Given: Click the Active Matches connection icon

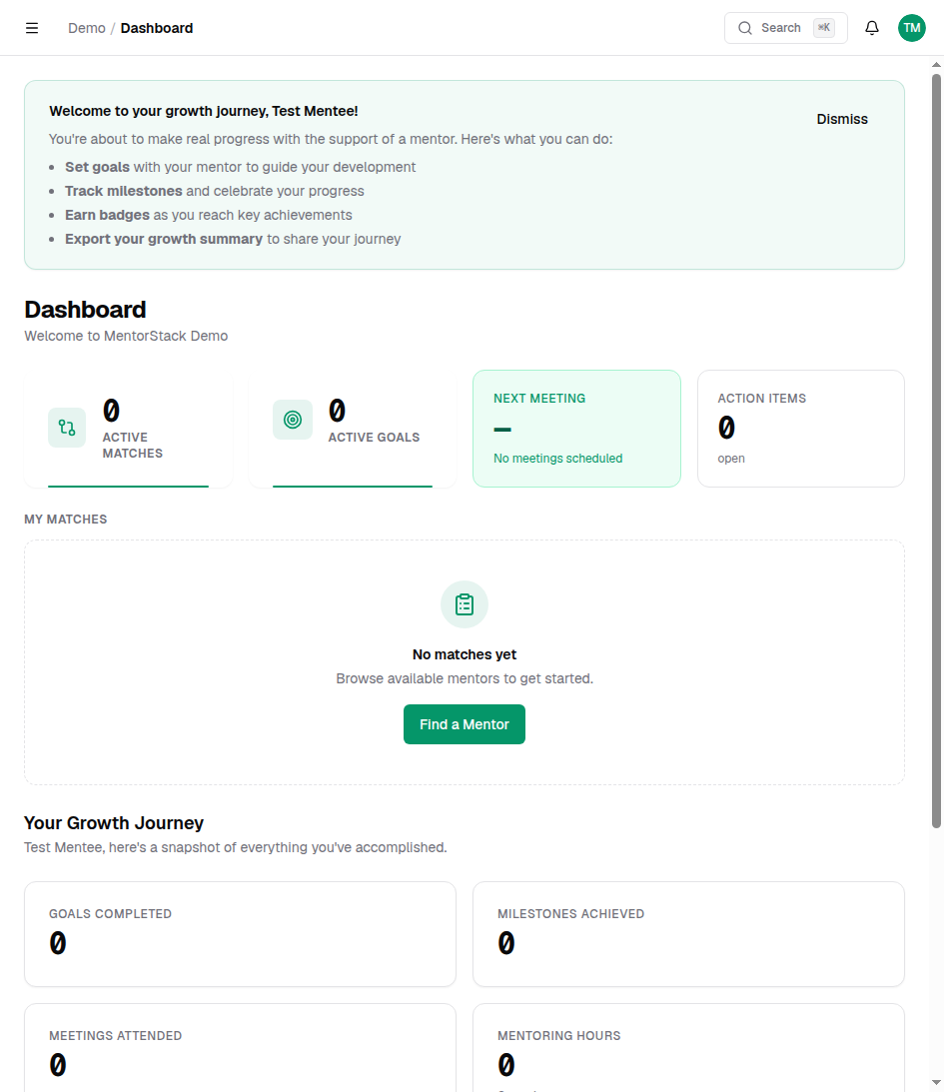Looking at the screenshot, I should click(x=66, y=427).
